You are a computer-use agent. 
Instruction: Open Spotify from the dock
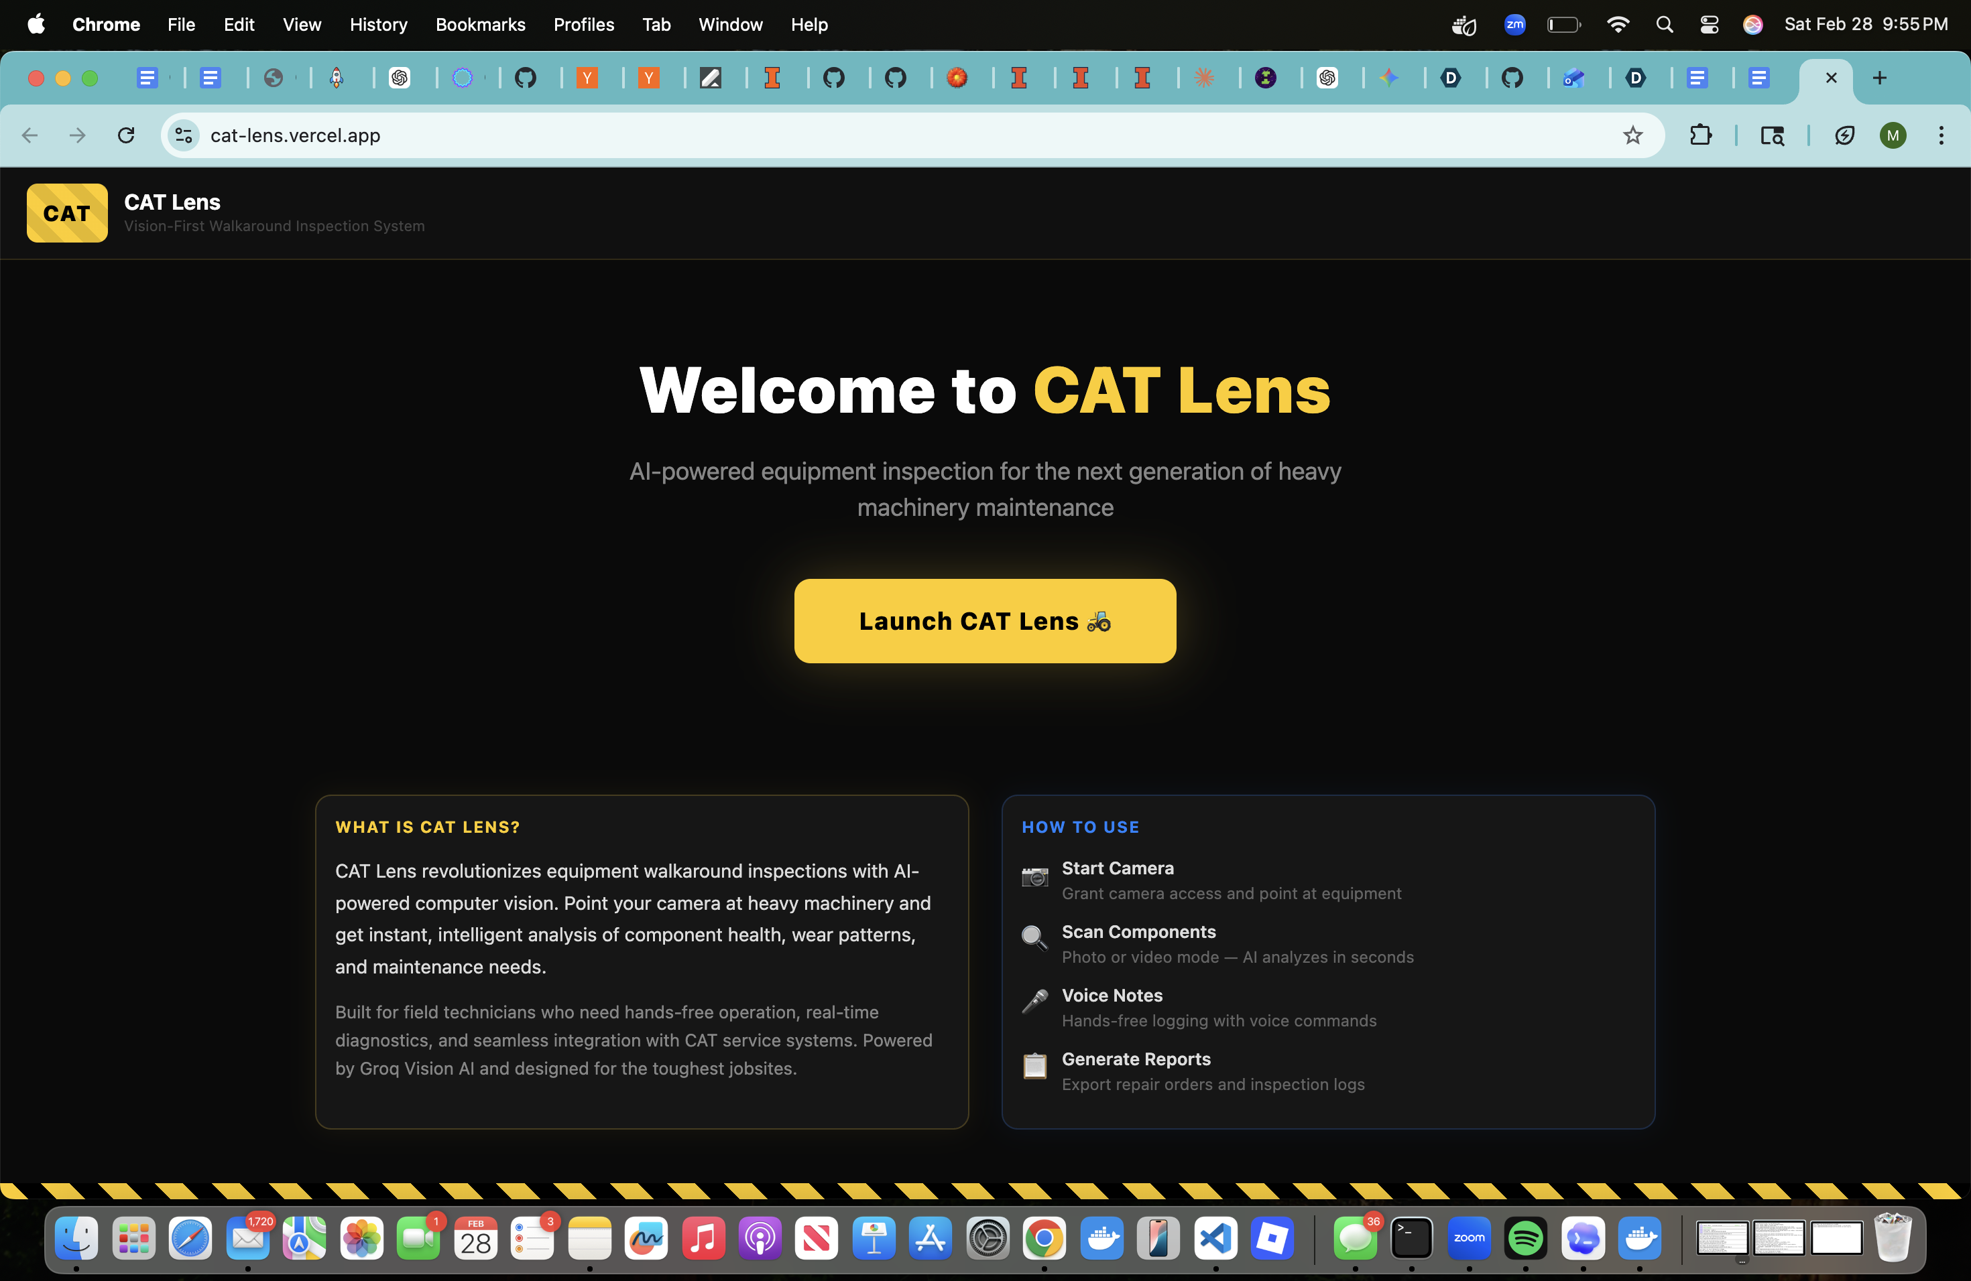coord(1525,1238)
